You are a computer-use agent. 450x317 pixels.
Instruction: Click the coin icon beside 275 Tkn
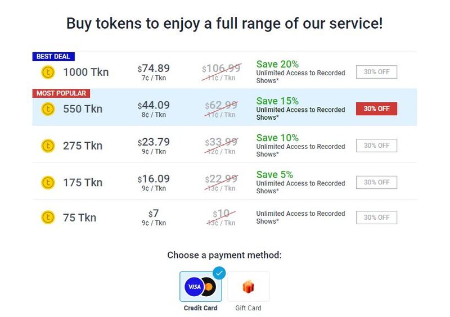(x=48, y=146)
